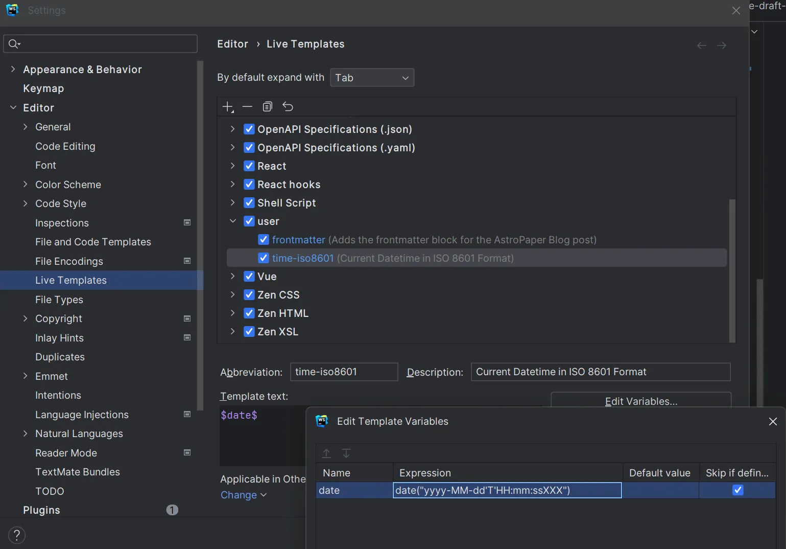This screenshot has width=786, height=549.
Task: Open File and Code Templates page
Action: coord(93,242)
